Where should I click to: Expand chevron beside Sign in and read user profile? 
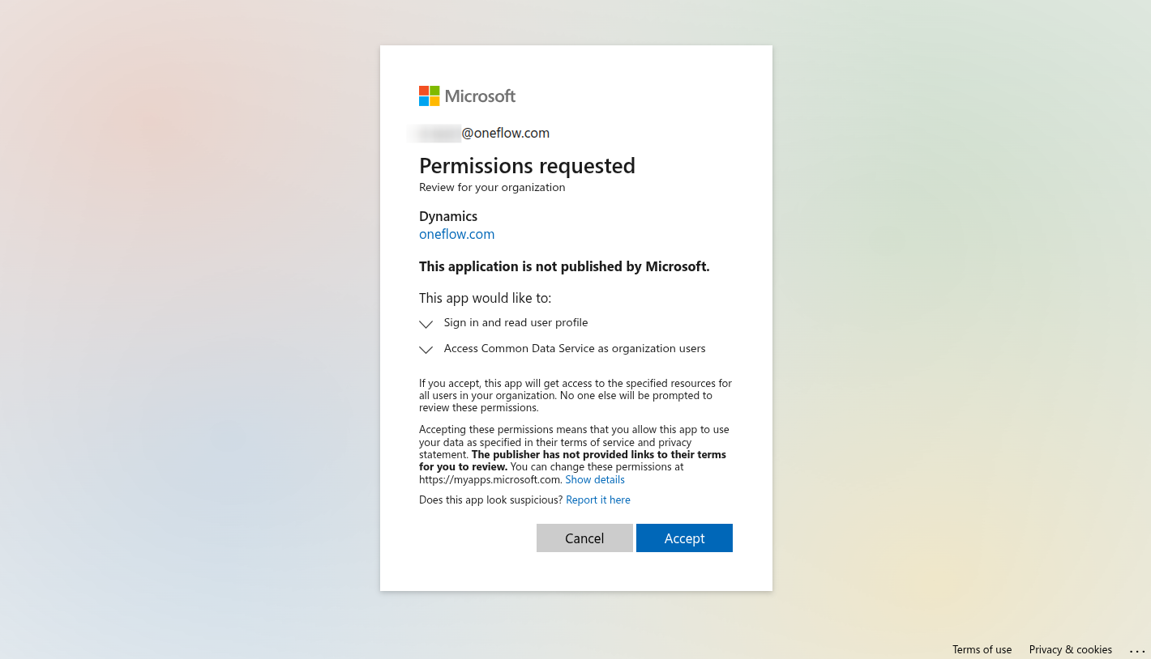tap(426, 324)
